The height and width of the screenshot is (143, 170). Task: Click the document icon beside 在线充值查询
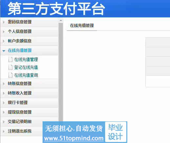pos(10,75)
